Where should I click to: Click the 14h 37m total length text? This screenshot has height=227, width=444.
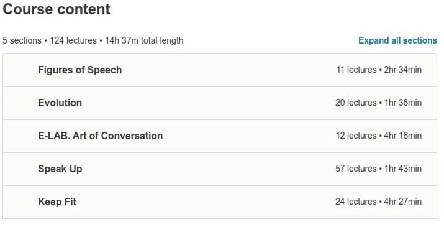pos(144,40)
